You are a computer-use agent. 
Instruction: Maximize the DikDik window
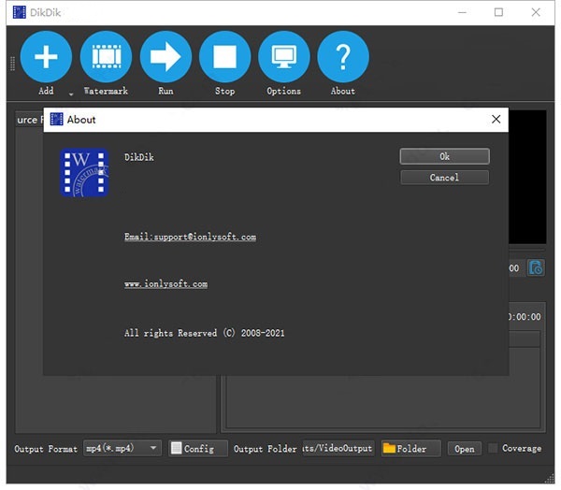[x=498, y=12]
